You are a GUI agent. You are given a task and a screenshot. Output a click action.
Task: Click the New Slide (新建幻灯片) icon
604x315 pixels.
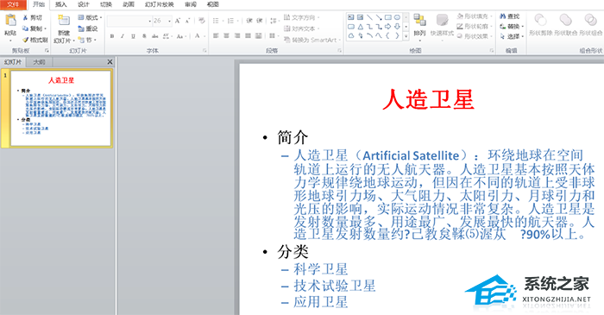64,21
